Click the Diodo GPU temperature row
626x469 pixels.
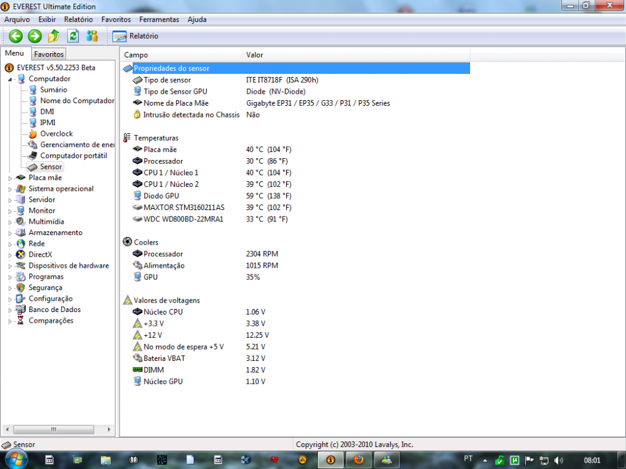[161, 196]
